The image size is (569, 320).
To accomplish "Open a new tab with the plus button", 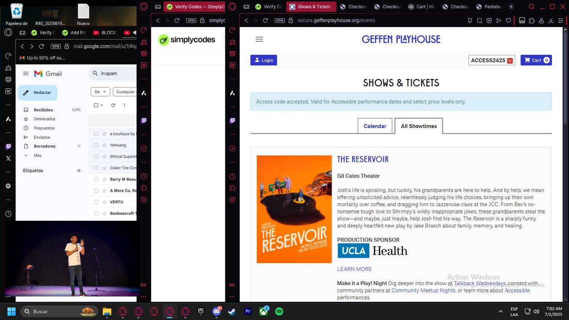I will 511,6.
